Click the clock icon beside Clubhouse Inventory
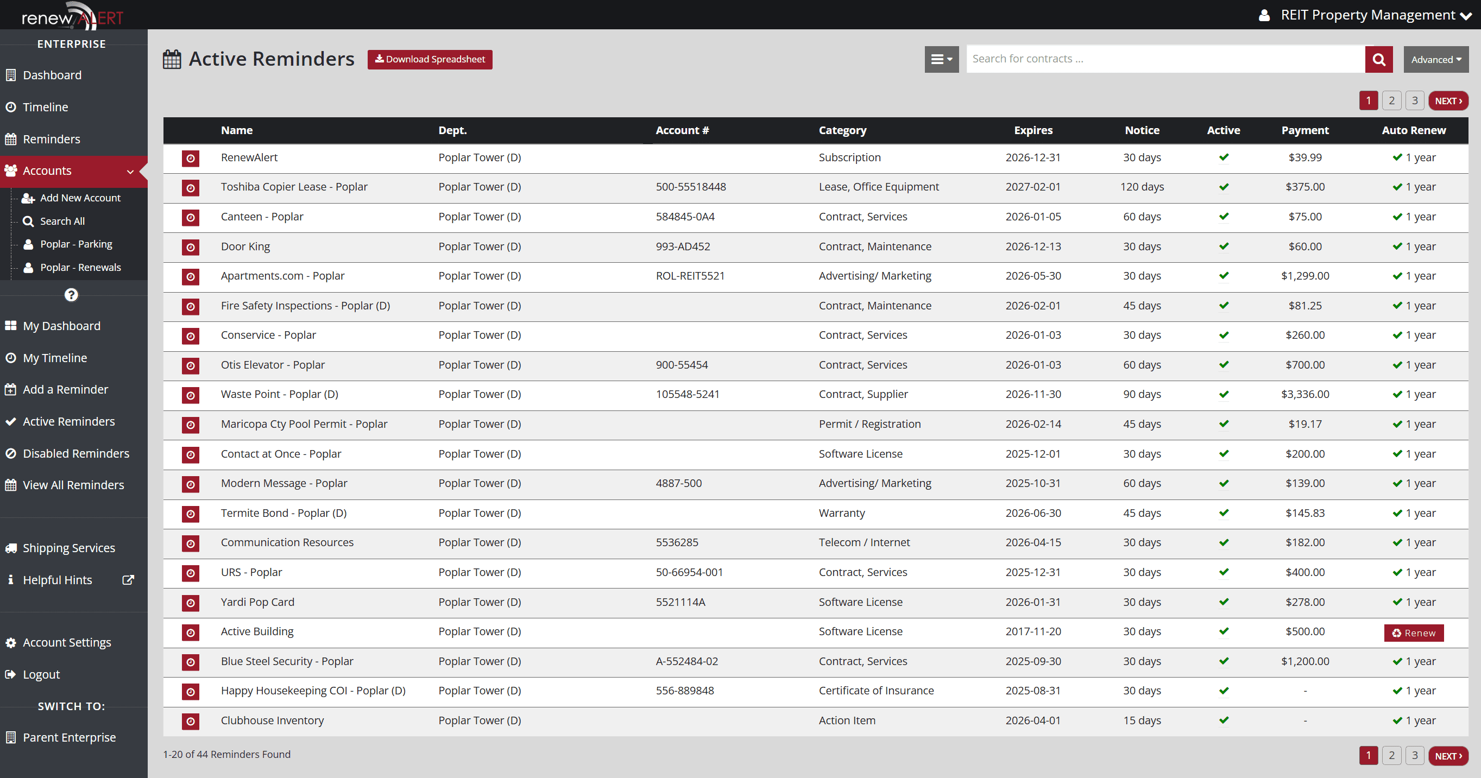Screen dimensions: 1481x778 tap(190, 721)
